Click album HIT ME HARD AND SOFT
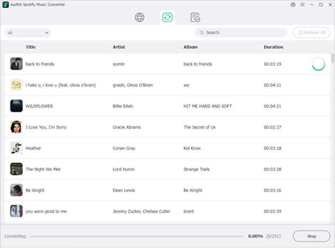The image size is (335, 248). point(207,106)
